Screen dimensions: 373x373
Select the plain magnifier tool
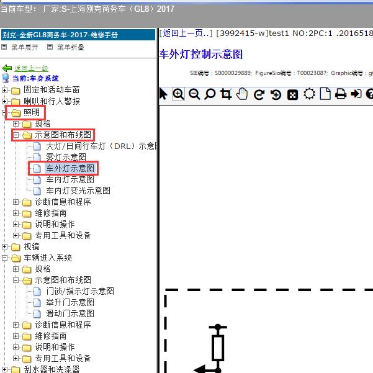[210, 94]
